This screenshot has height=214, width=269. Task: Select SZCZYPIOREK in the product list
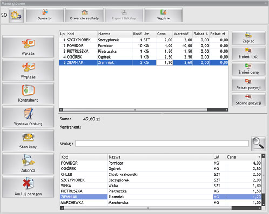click(161, 180)
